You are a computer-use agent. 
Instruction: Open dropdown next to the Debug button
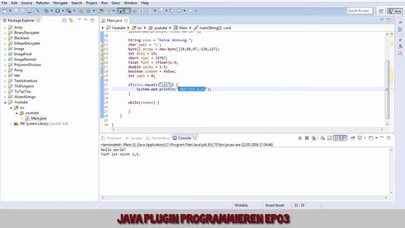coord(51,11)
